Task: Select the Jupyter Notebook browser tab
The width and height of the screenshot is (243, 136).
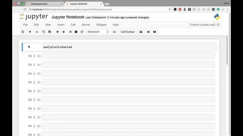Action: (x=84, y=4)
